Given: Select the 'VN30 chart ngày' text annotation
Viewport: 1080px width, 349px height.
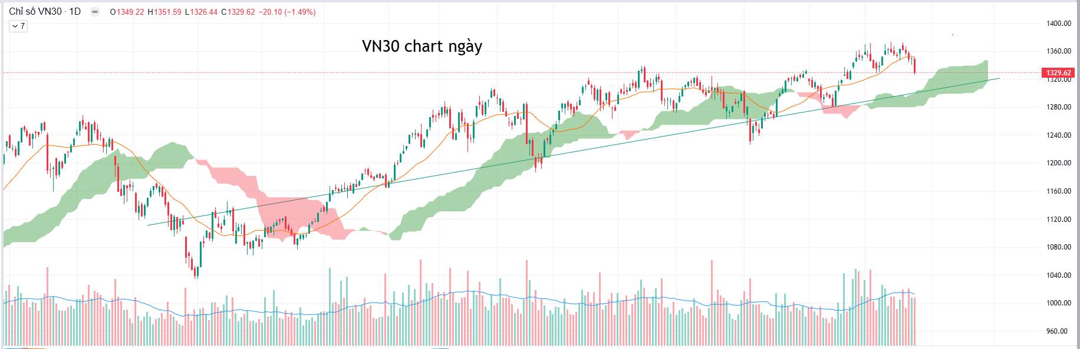Looking at the screenshot, I should 422,46.
